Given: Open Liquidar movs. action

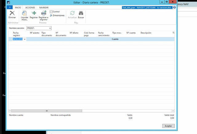Looking at the screenshot, I should 25,16.
